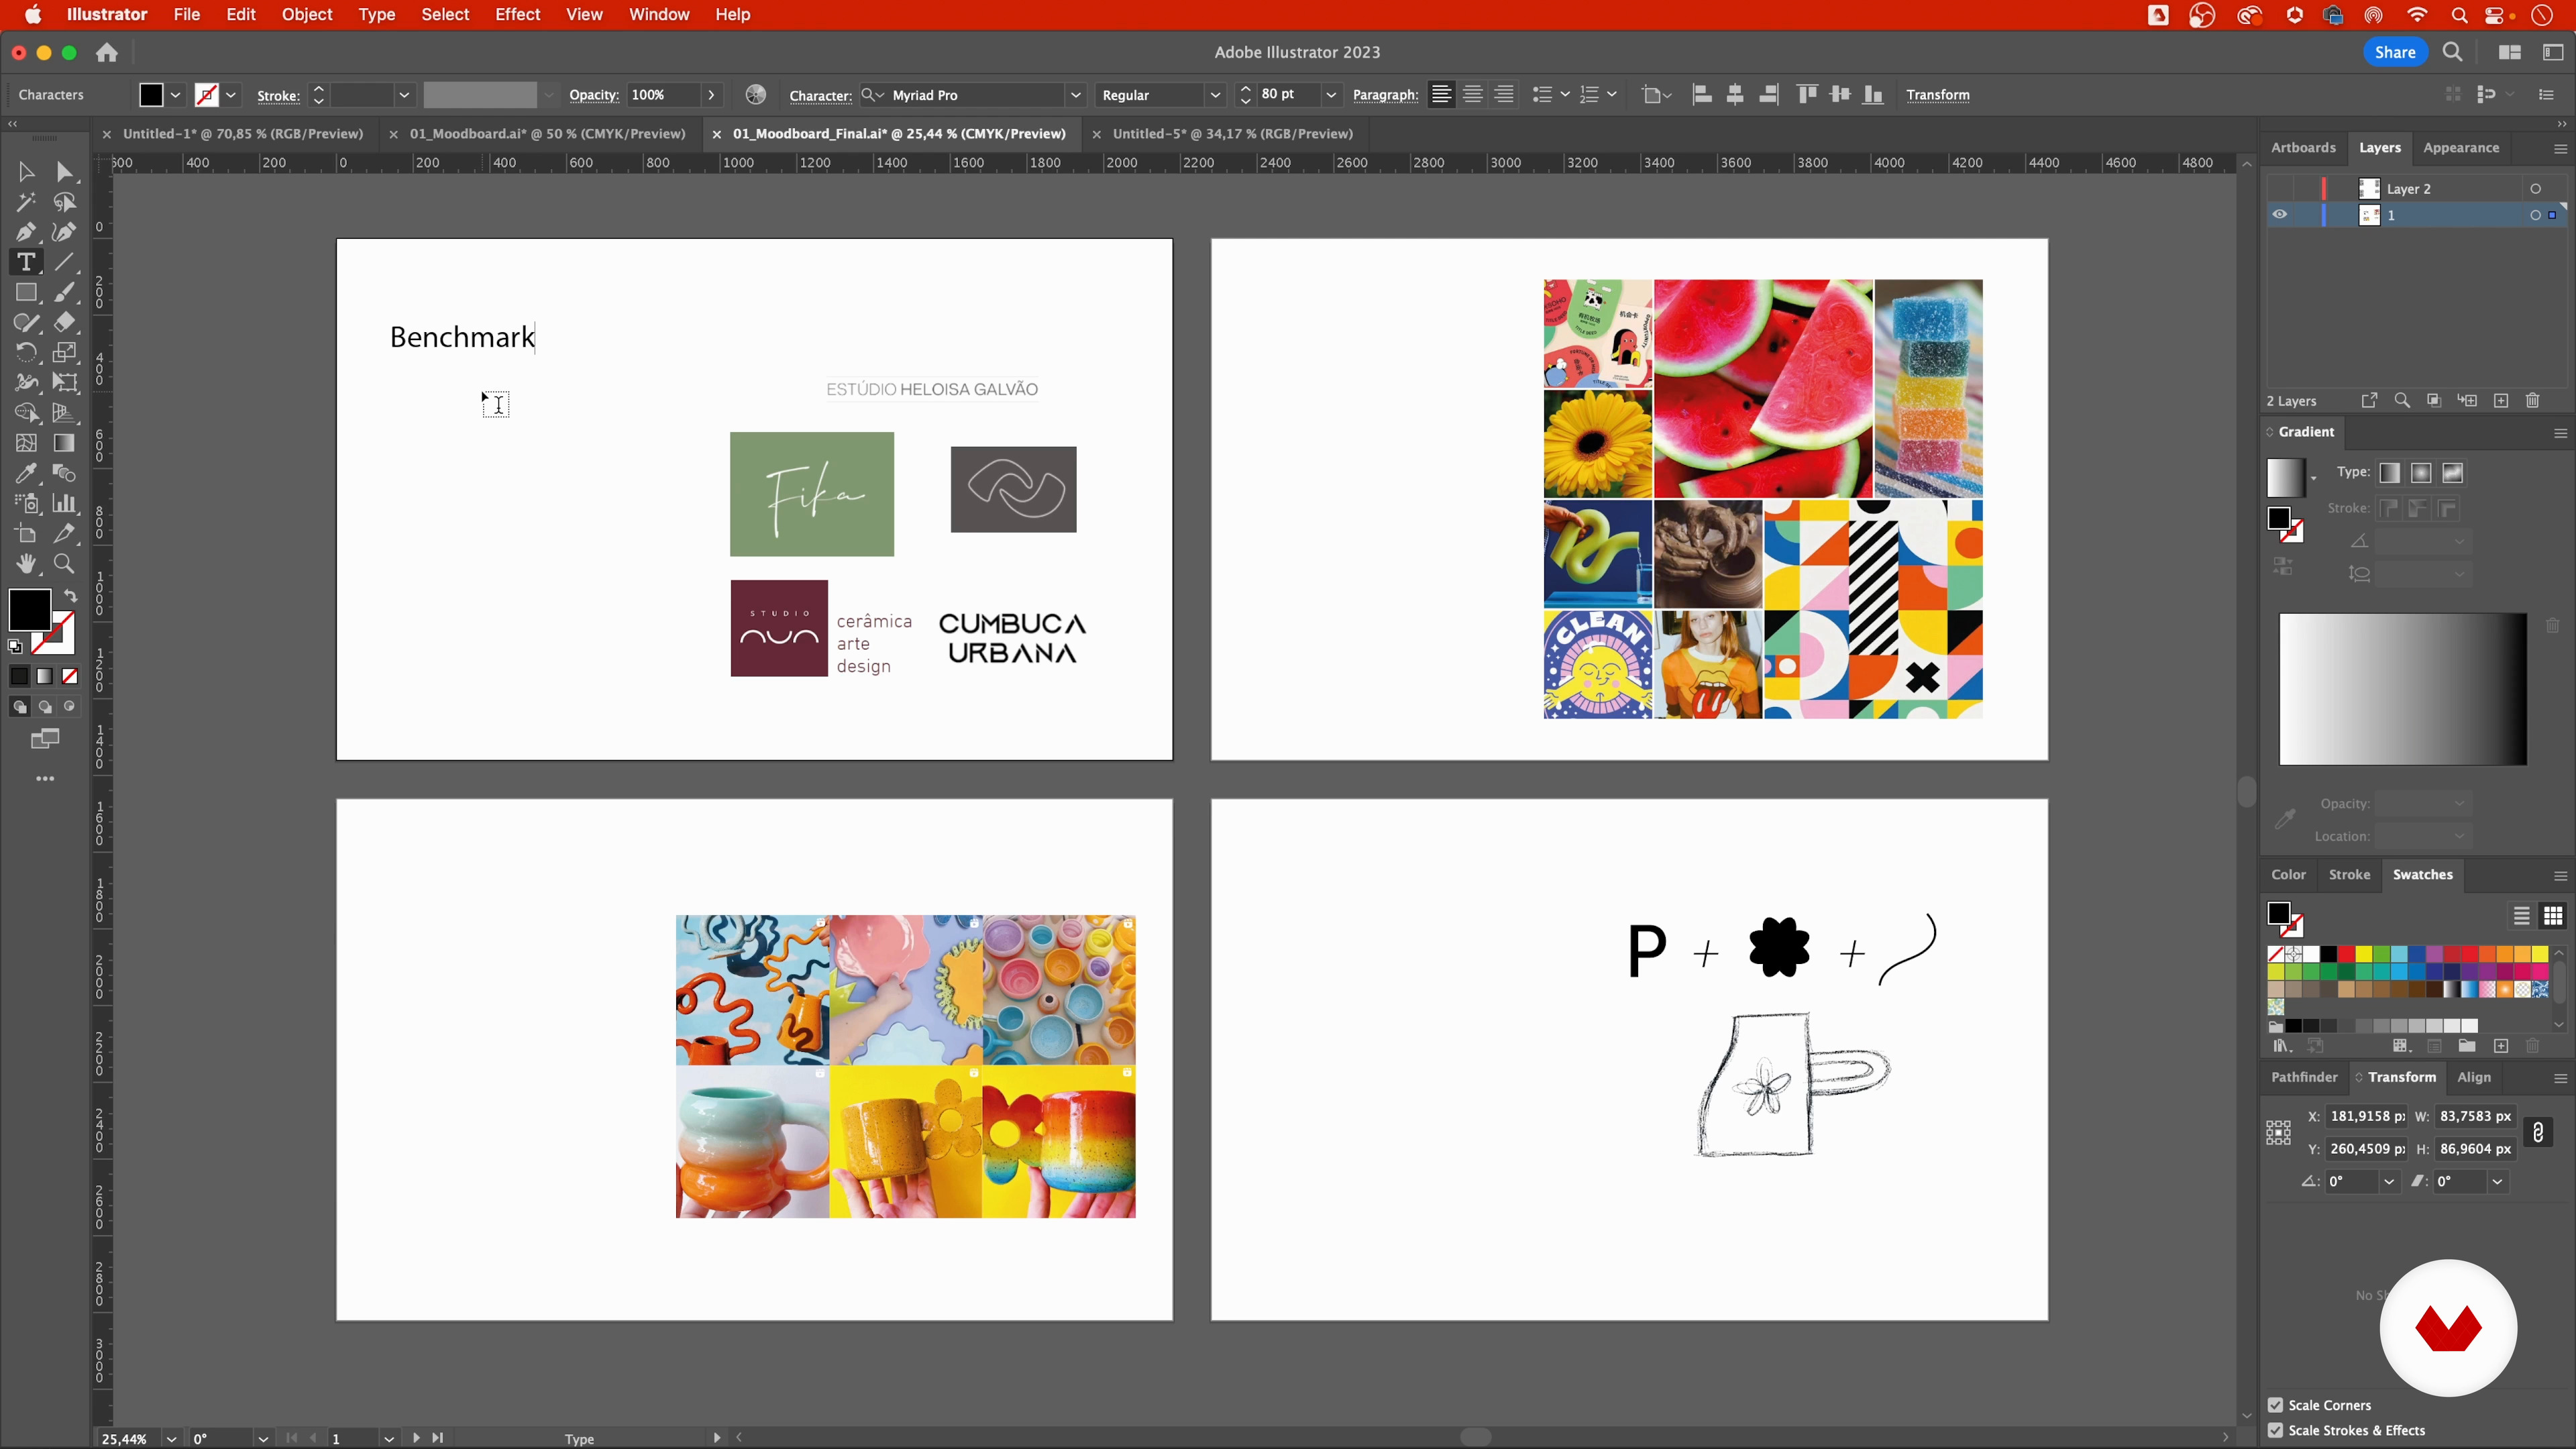
Task: Select the Line Segment tool
Action: [x=64, y=262]
